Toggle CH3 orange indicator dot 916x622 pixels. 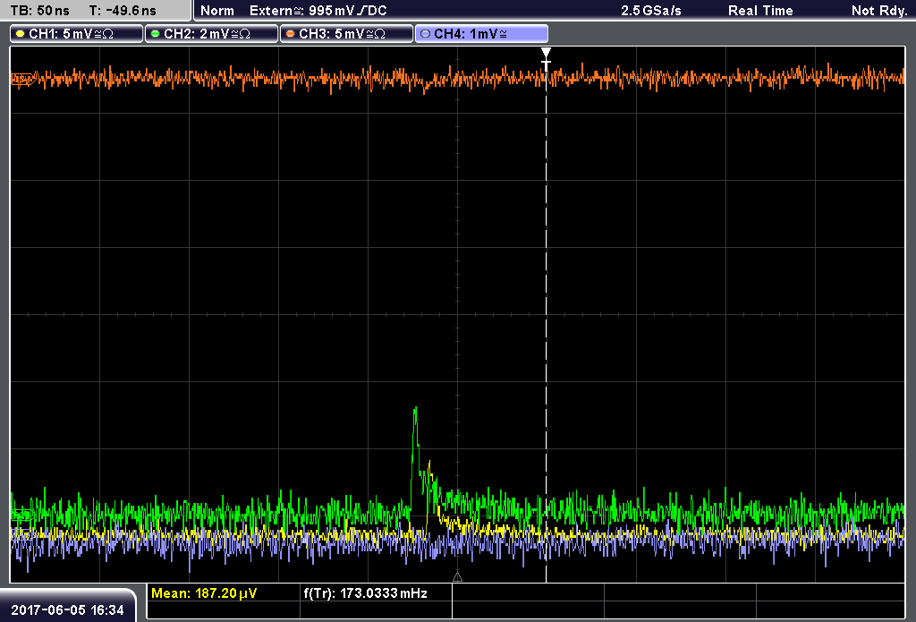point(291,34)
